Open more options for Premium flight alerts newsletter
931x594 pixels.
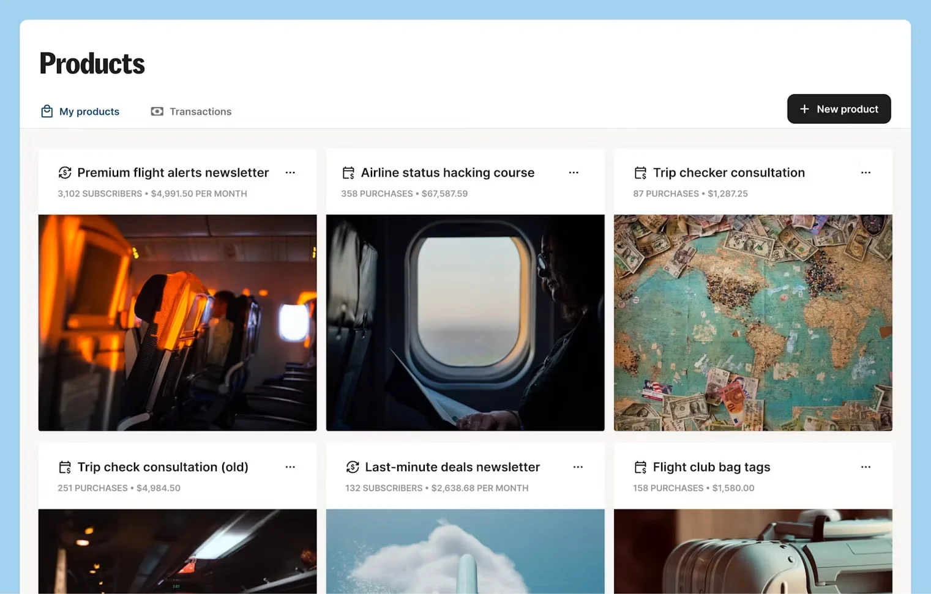290,173
